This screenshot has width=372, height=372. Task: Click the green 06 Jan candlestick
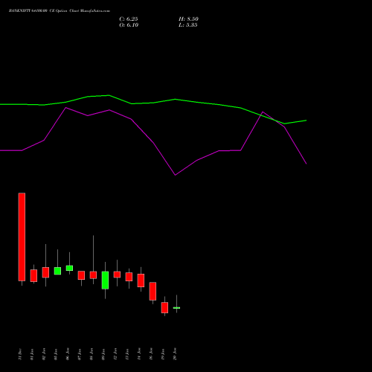[x=69, y=268]
